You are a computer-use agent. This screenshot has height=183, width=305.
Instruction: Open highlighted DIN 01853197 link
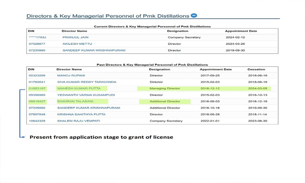(x=37, y=89)
